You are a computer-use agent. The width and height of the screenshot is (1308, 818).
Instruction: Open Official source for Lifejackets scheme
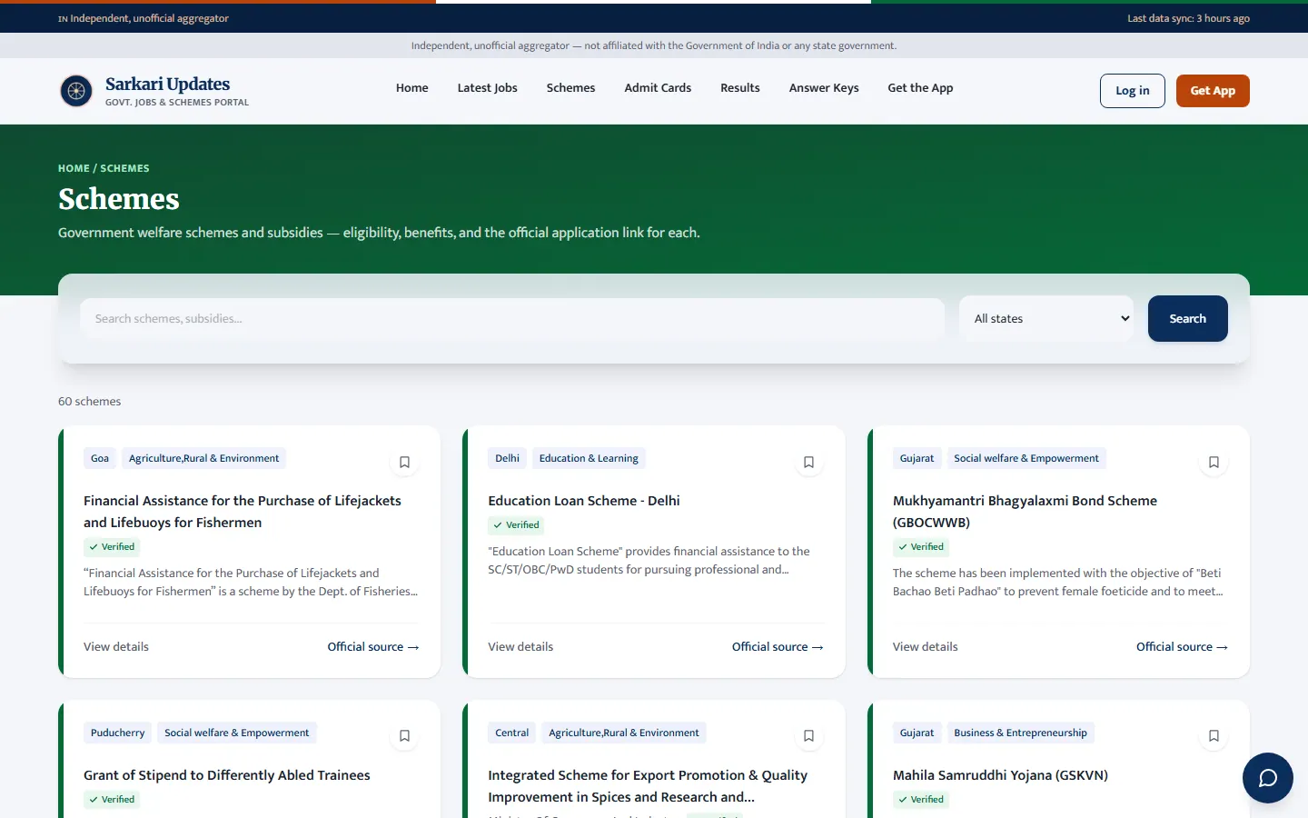pyautogui.click(x=373, y=647)
